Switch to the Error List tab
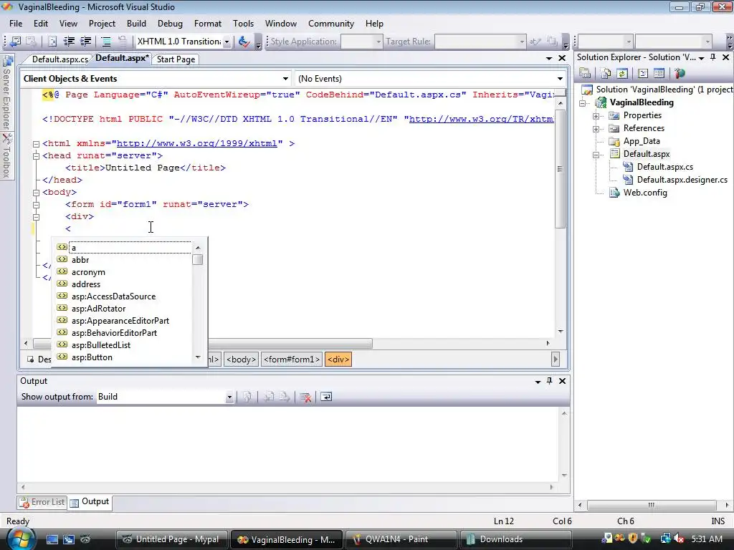 42,502
